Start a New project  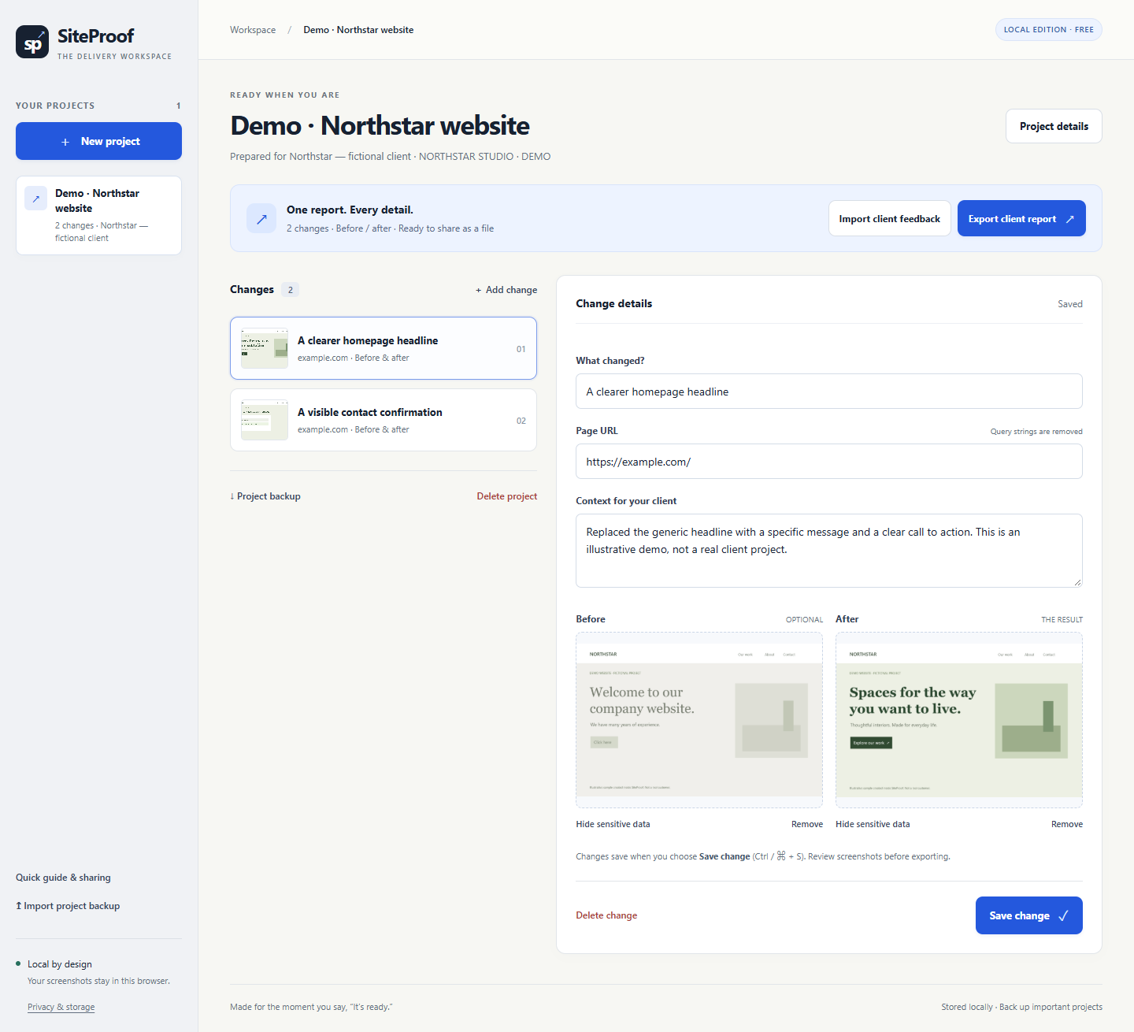click(x=98, y=141)
